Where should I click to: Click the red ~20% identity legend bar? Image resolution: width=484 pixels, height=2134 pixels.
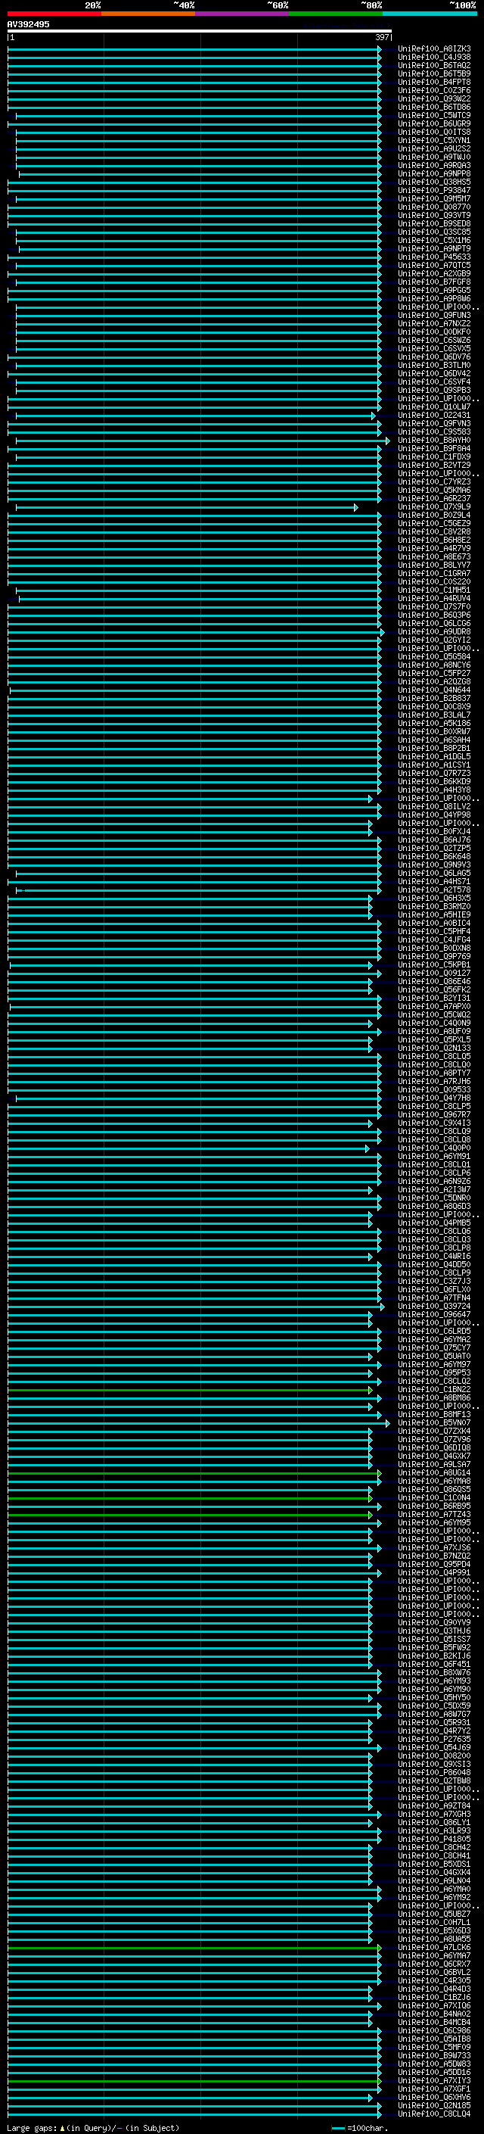pos(54,14)
